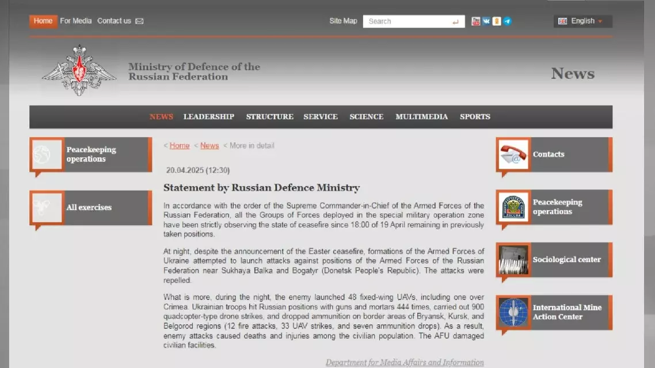
Task: Click the right sidebar Peacekeeping emblem icon
Action: click(x=513, y=207)
